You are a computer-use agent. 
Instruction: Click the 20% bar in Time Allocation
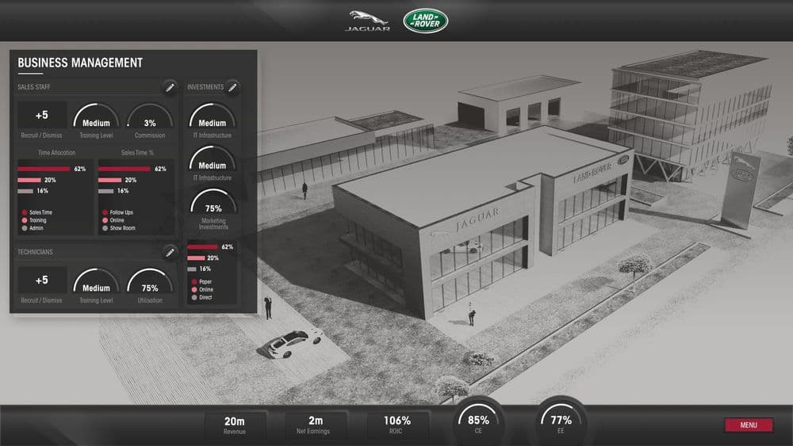29,180
